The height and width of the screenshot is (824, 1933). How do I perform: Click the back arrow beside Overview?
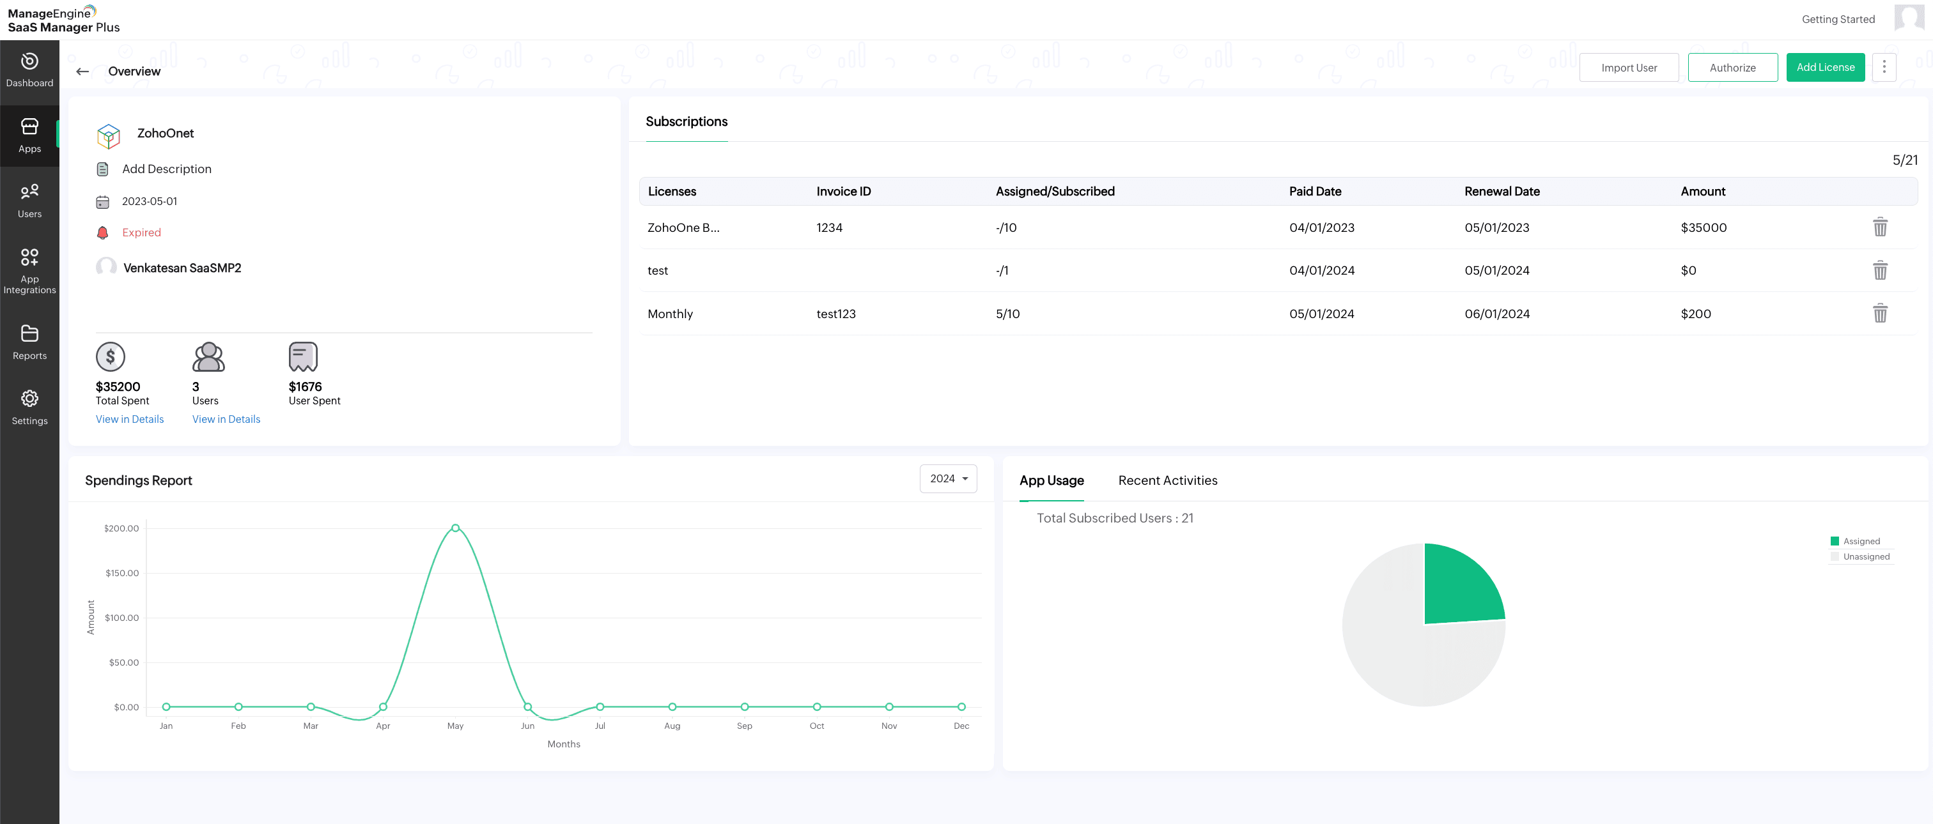(x=82, y=72)
